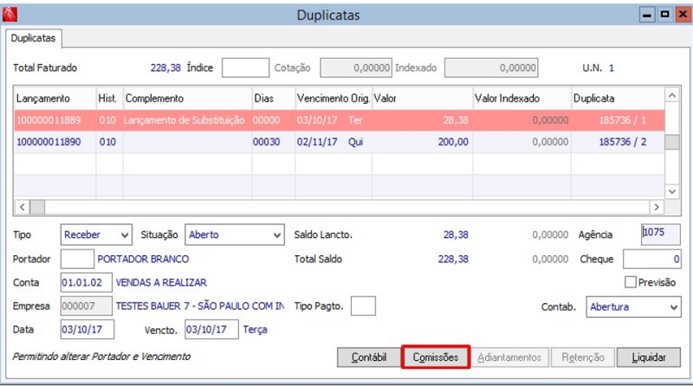Click the Agência field containing 1075
This screenshot has width=693, height=386.
point(661,234)
